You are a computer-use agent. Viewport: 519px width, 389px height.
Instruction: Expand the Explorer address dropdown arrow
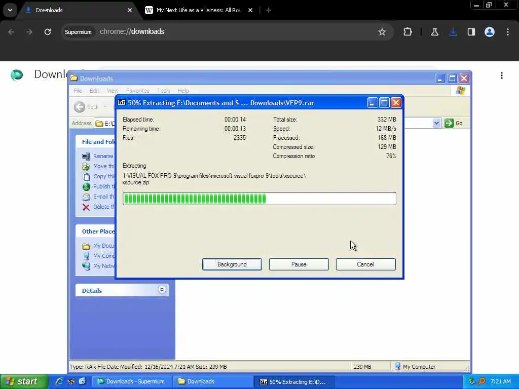(x=436, y=123)
